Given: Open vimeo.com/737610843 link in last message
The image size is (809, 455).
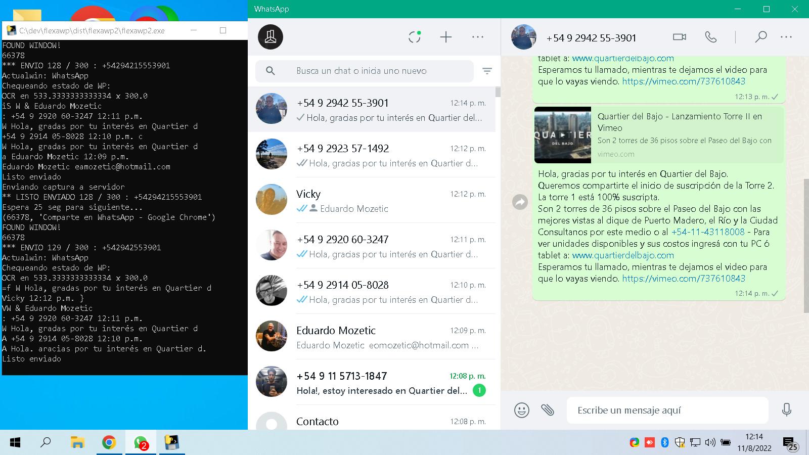Looking at the screenshot, I should click(684, 279).
